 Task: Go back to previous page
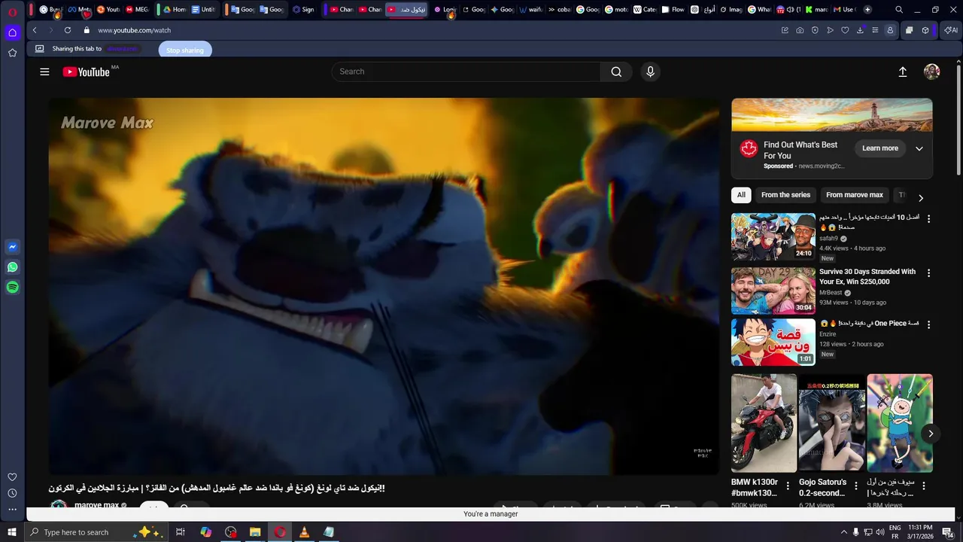tap(35, 30)
